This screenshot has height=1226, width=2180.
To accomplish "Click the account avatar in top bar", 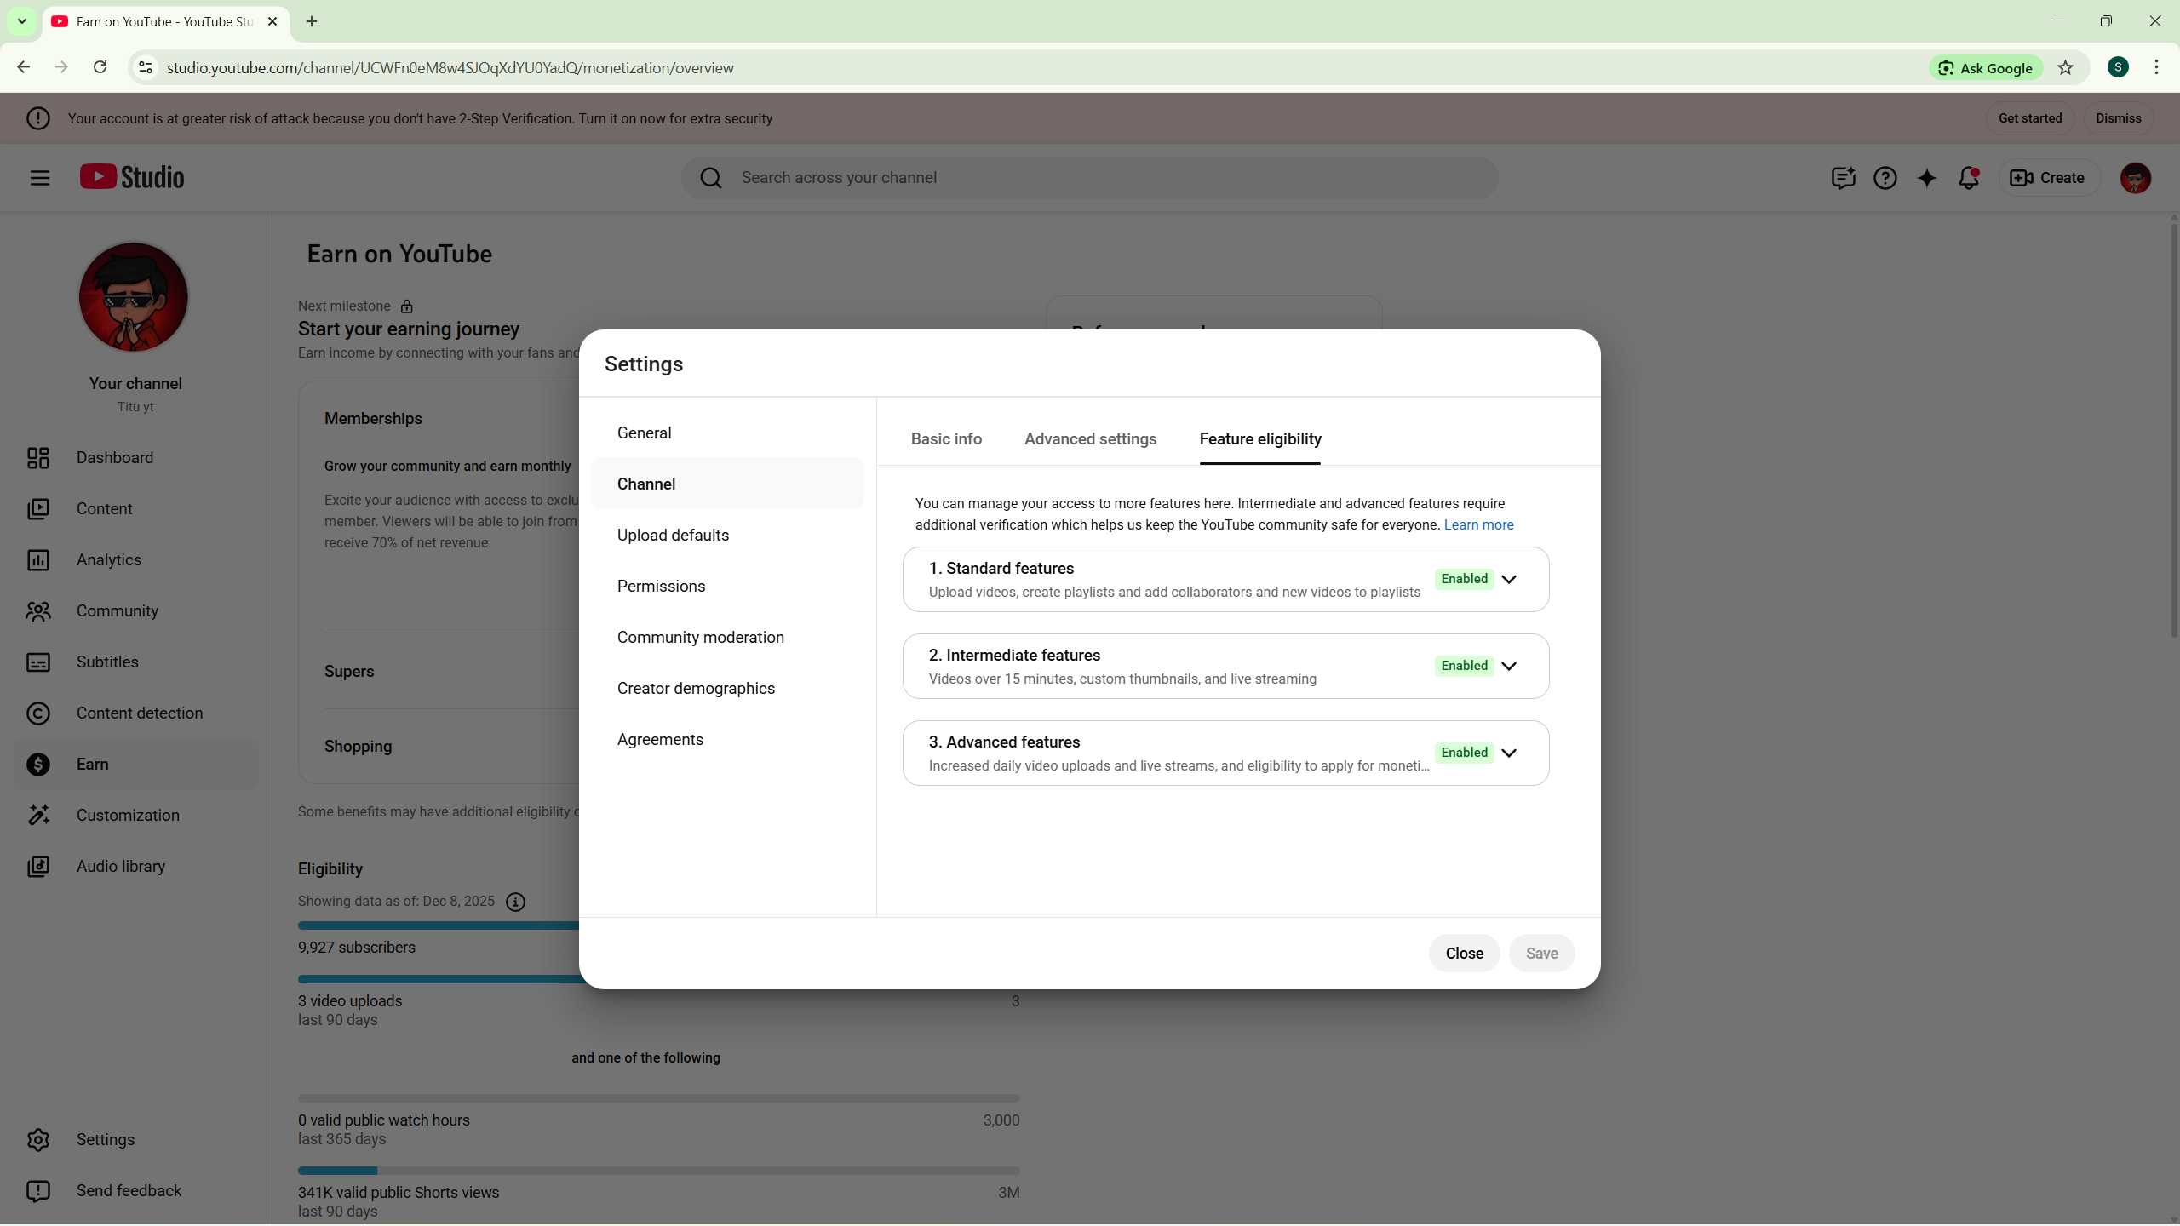I will (2135, 178).
